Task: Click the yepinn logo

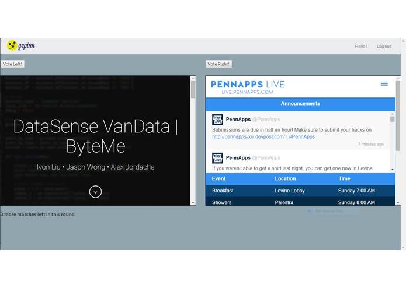Action: click(x=20, y=45)
